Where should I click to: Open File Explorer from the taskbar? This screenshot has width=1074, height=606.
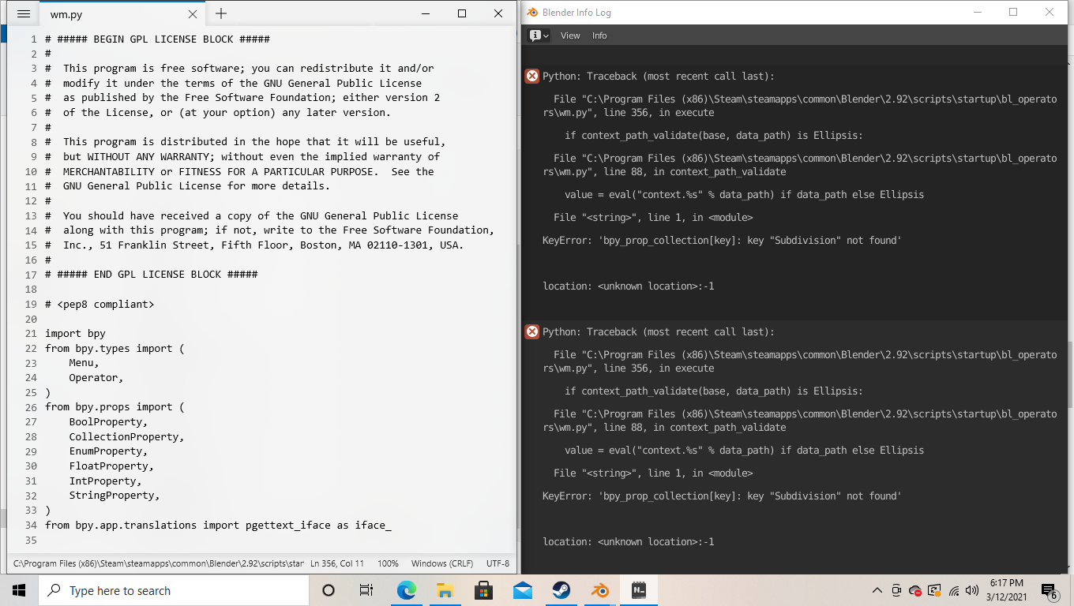tap(445, 590)
